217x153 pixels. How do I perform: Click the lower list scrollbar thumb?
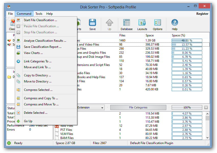[x=207, y=118]
